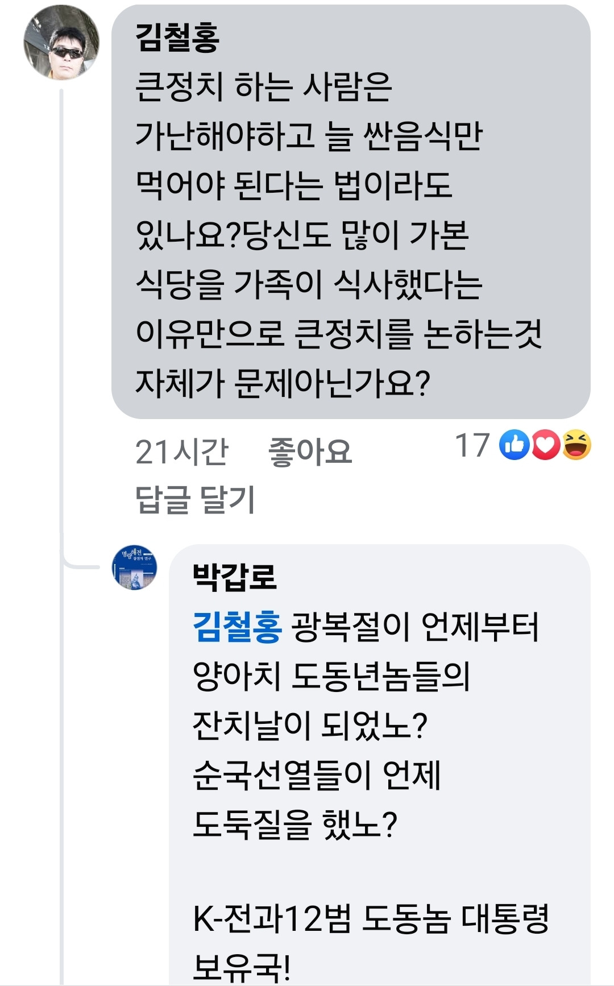Click reply text '양아치 도동년놈들의'
Screen dimensions: 614x986
(331, 676)
